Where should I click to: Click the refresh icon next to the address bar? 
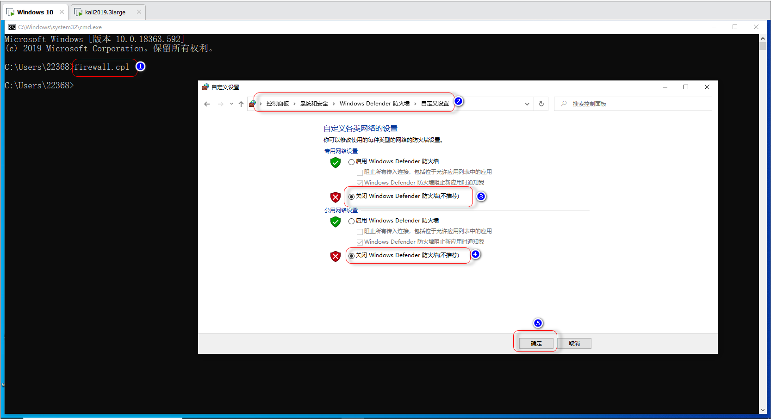coord(541,104)
